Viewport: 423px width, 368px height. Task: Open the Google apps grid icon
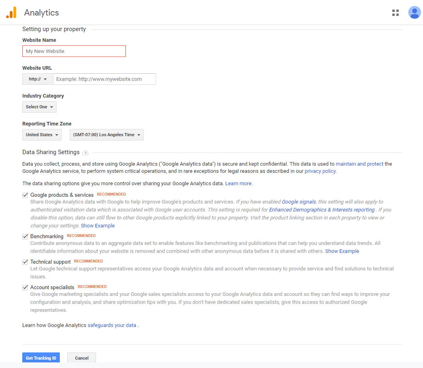(396, 13)
